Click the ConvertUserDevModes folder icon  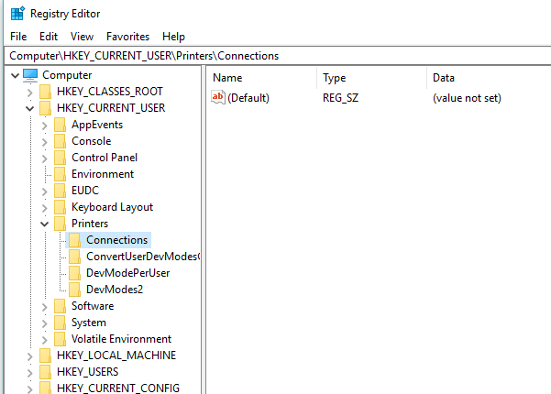point(75,257)
